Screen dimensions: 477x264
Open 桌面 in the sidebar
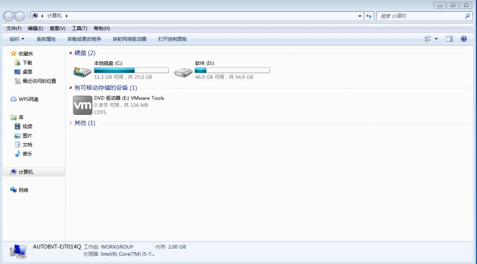(27, 72)
